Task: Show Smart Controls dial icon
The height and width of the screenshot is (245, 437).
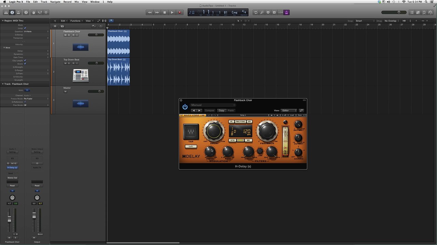Action: tap(33, 13)
